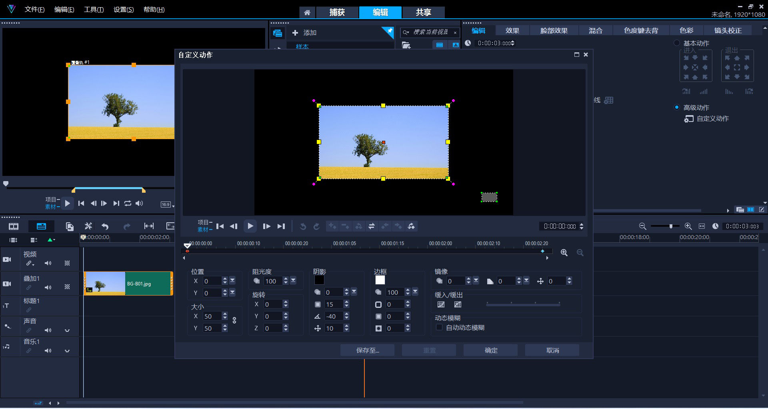The width and height of the screenshot is (768, 409).
Task: Open add/remove tracks icon
Action: click(x=34, y=240)
